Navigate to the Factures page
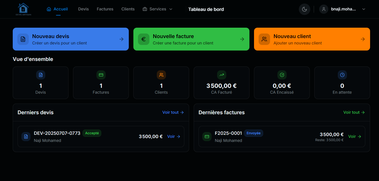The height and width of the screenshot is (181, 379). (x=105, y=9)
